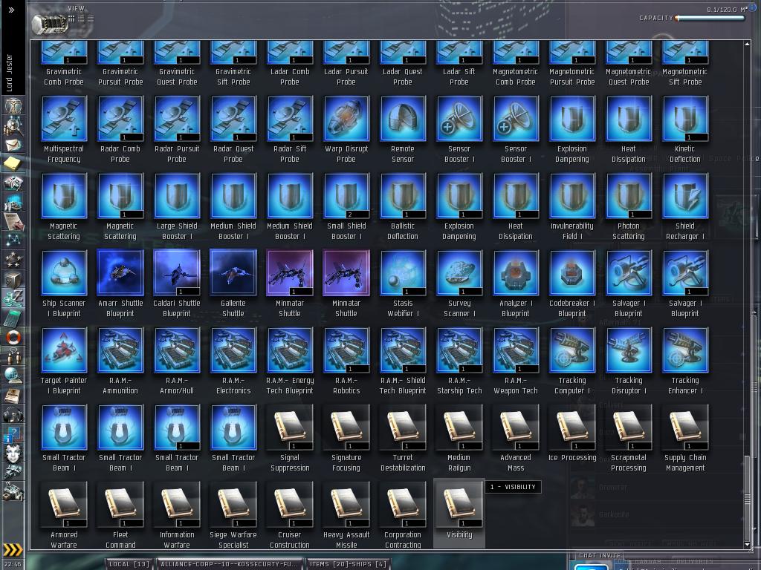The image size is (761, 570).
Task: Click the 22:46 clock in the corner
Action: (x=13, y=564)
